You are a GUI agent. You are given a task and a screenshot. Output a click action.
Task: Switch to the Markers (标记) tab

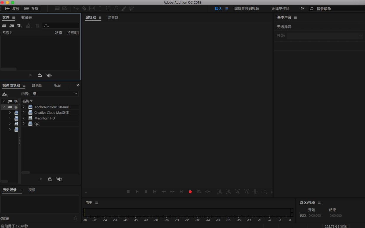click(58, 86)
